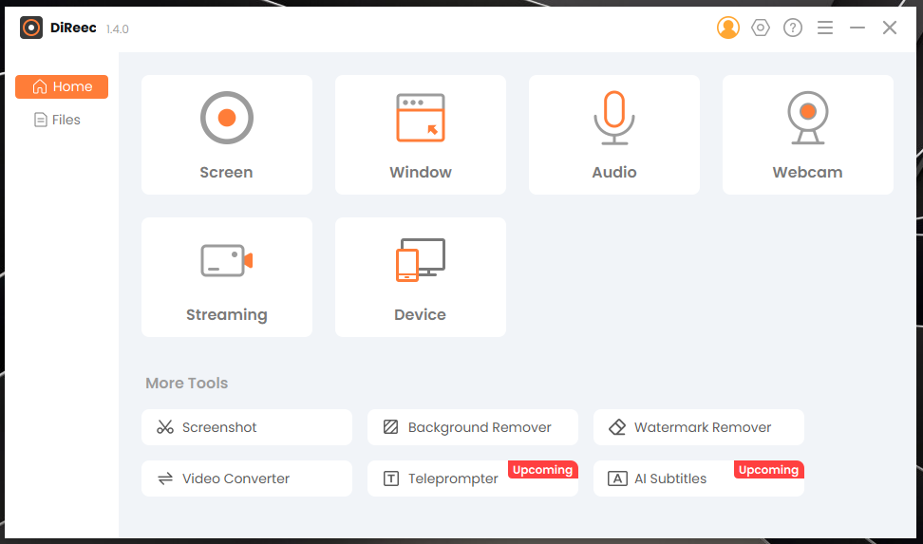This screenshot has width=923, height=544.
Task: Open help with the question mark icon
Action: click(x=793, y=28)
